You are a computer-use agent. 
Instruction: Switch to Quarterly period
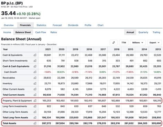[x=143, y=32]
